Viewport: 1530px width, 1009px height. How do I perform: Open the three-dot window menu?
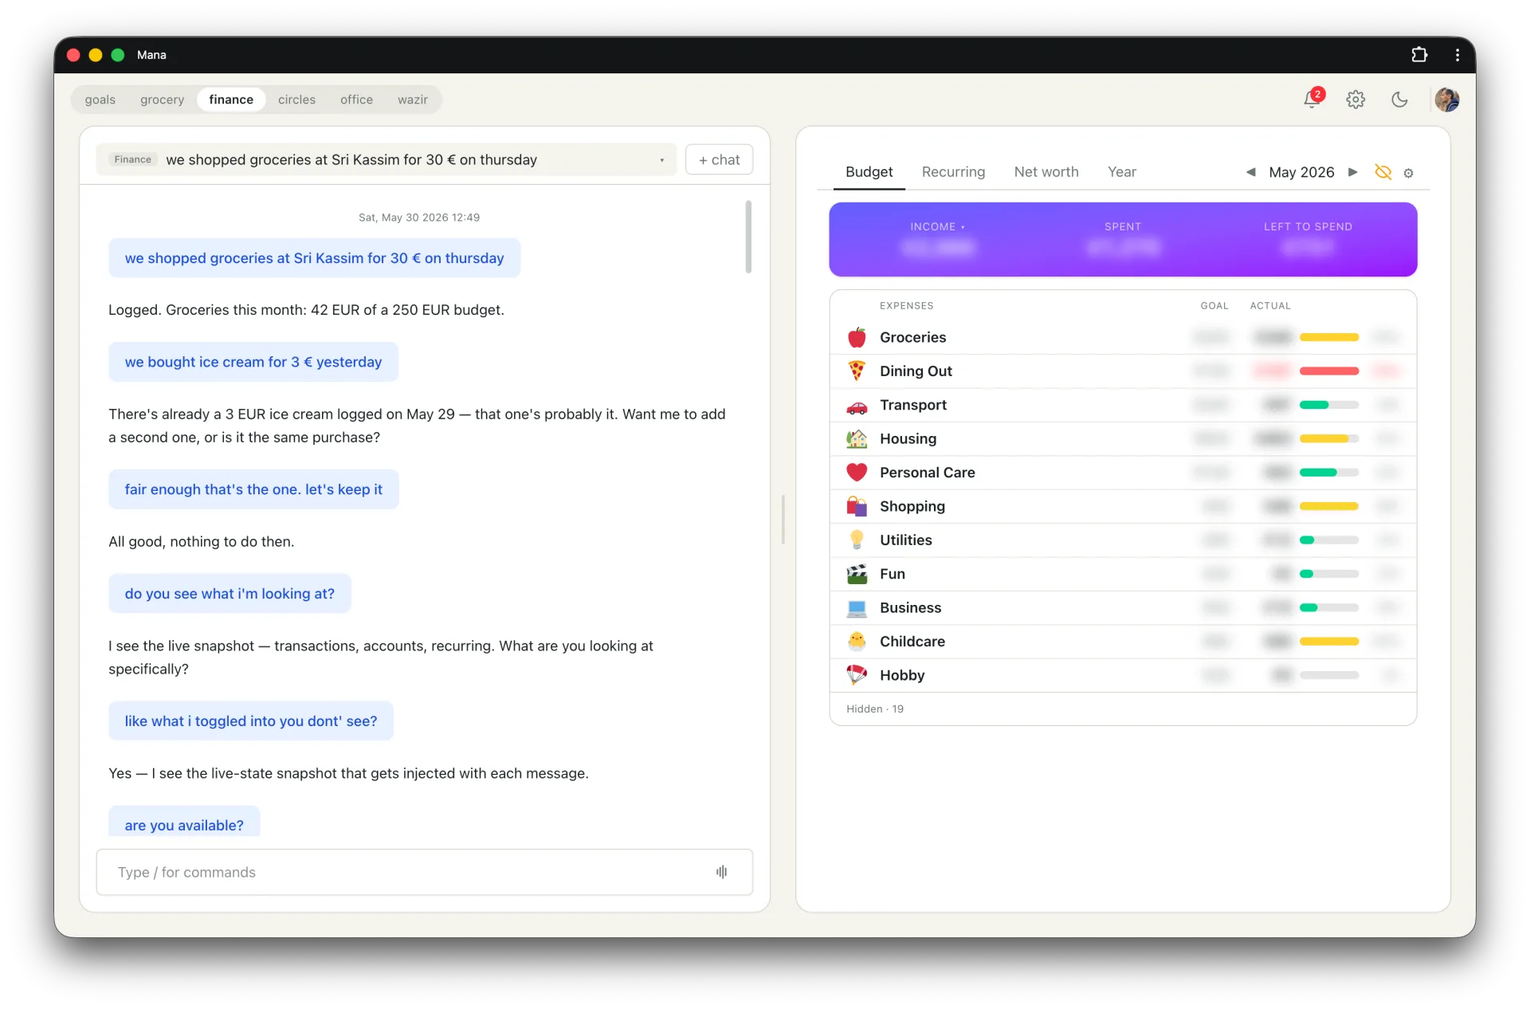point(1457,55)
